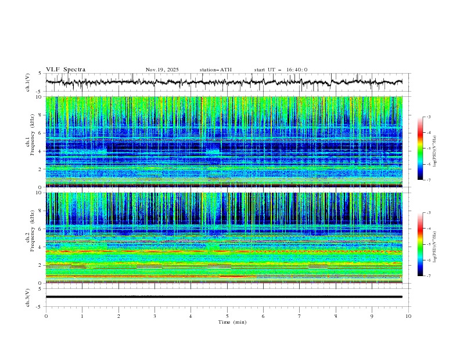Select the date text "Nov.19, 2025"
Image resolution: width=460 pixels, height=355 pixels.
click(x=162, y=70)
